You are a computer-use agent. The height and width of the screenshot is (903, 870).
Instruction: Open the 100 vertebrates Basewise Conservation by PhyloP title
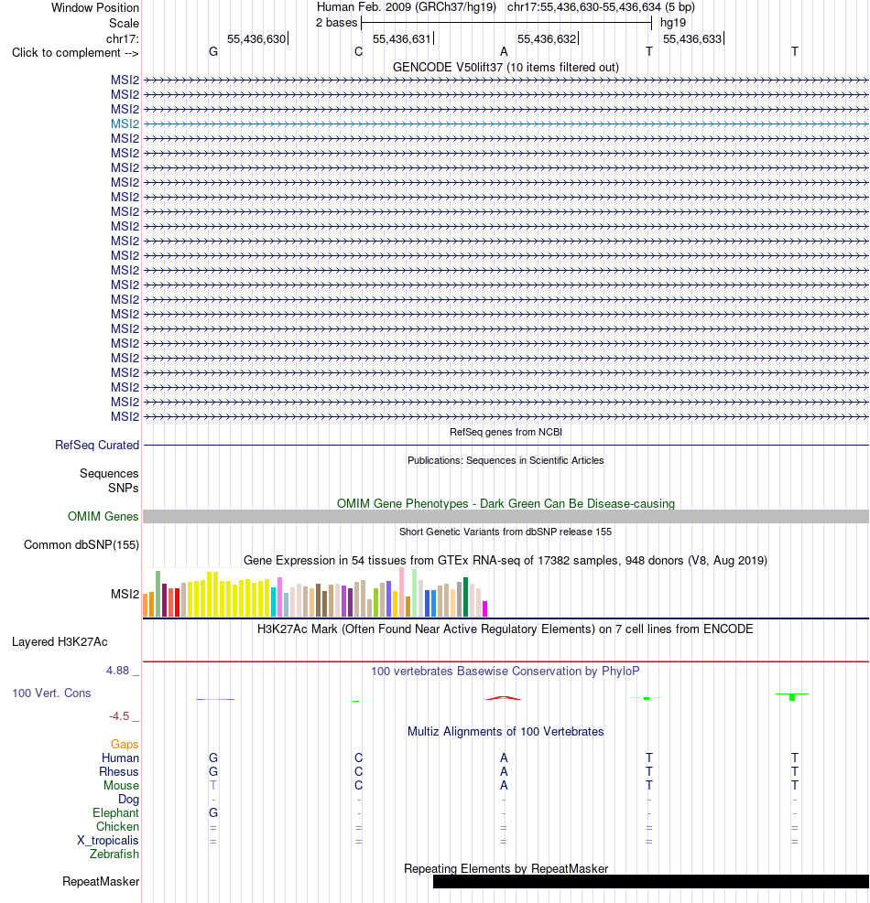[506, 671]
